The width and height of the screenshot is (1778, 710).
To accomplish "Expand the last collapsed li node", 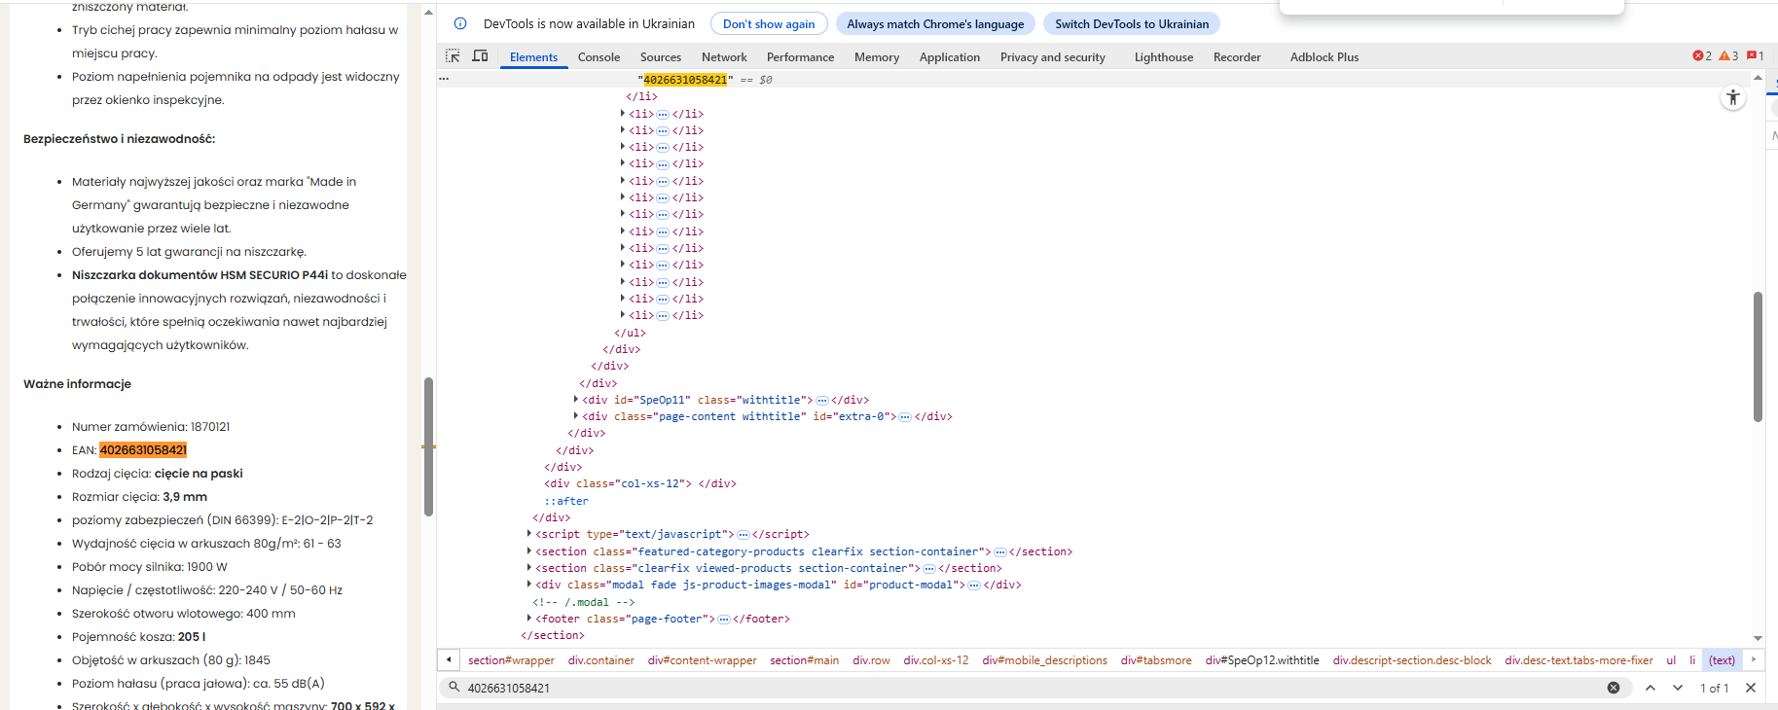I will click(623, 315).
